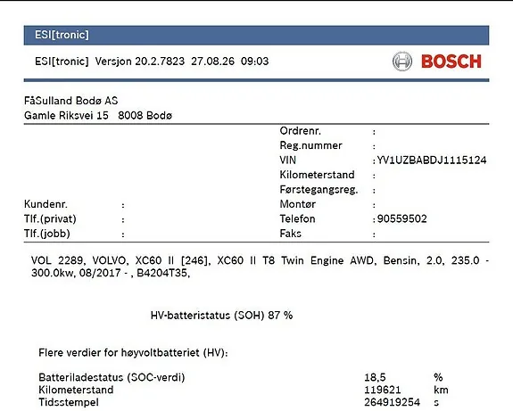Select the phone number '90559502'

pos(401,218)
